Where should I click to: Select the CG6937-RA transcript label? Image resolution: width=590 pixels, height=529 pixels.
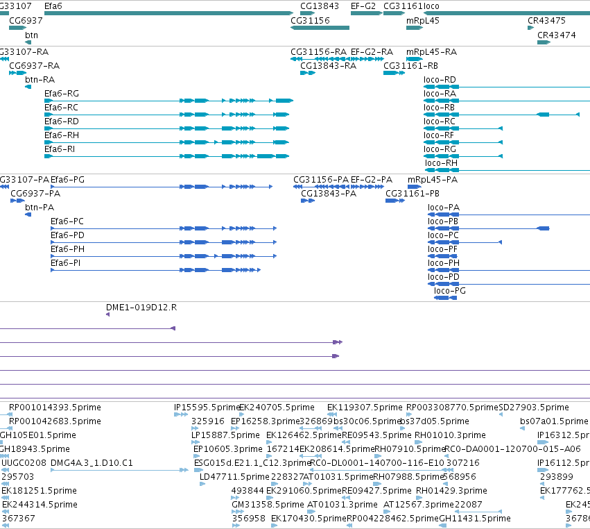point(34,66)
